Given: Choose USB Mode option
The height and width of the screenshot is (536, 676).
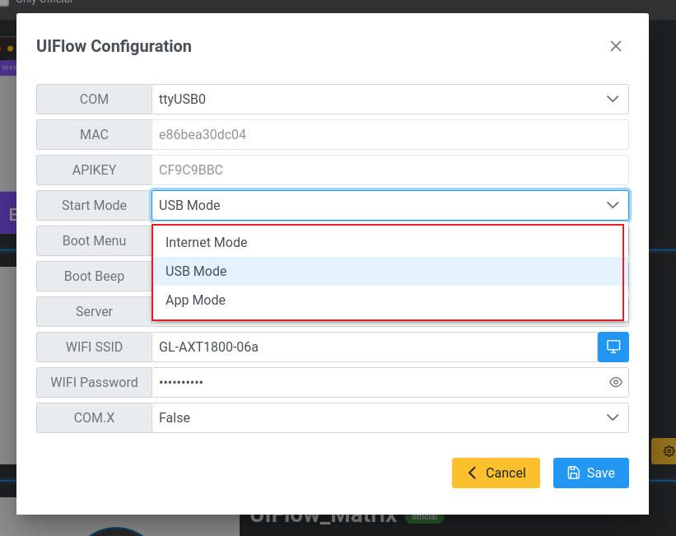Looking at the screenshot, I should [196, 271].
